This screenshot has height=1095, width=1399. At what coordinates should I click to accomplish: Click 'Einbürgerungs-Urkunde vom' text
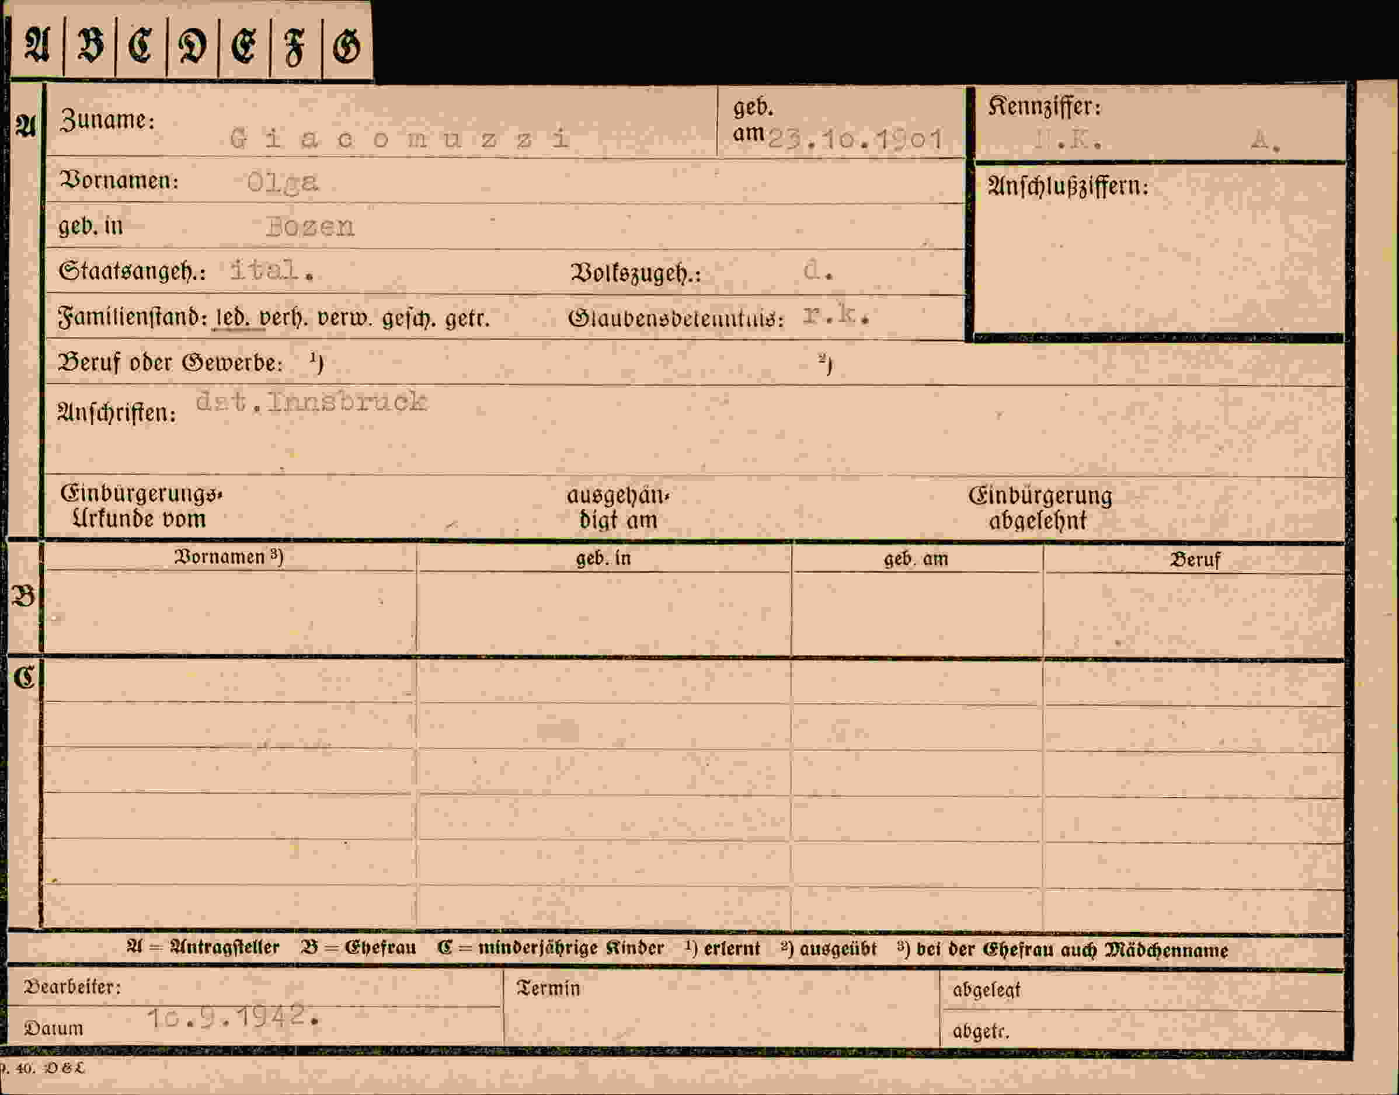[x=141, y=506]
